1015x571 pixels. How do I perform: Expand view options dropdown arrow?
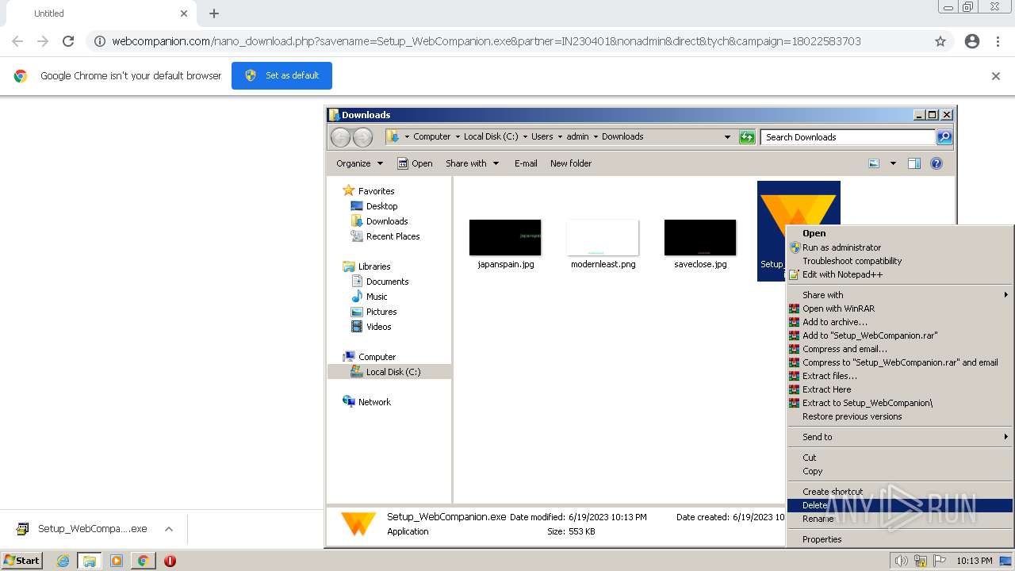[x=893, y=163]
